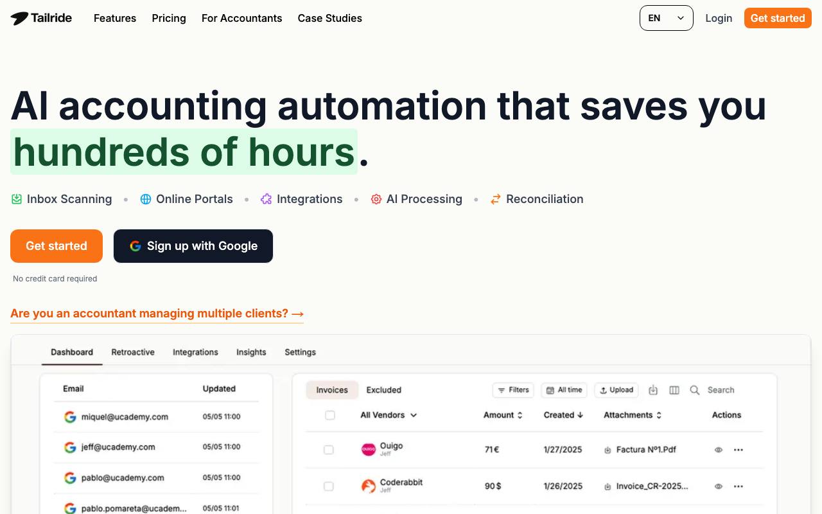Switch to the Settings tab
Screen dimensions: 822x514
(x=301, y=352)
